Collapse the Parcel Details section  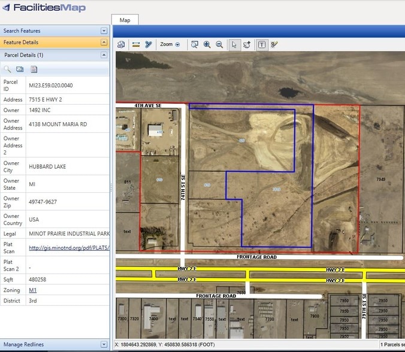tap(104, 54)
